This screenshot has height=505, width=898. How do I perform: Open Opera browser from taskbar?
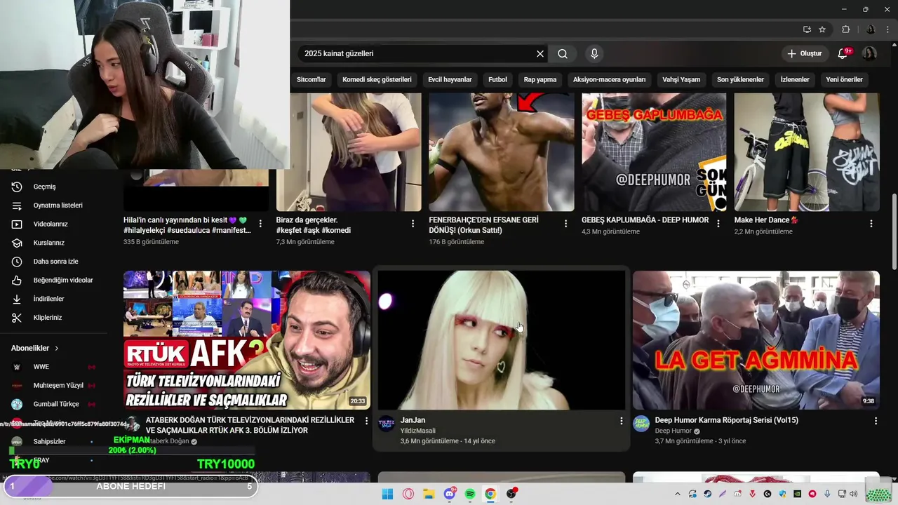click(x=408, y=494)
